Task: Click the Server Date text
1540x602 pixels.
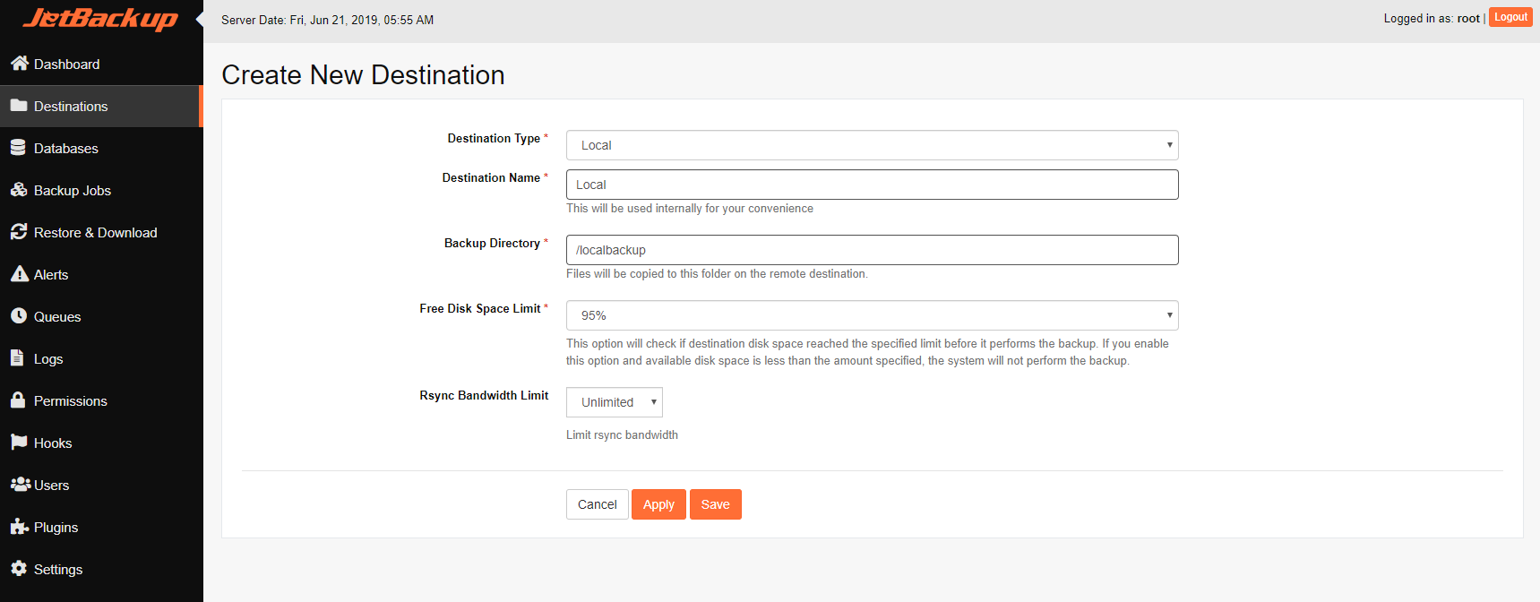Action: pyautogui.click(x=327, y=20)
